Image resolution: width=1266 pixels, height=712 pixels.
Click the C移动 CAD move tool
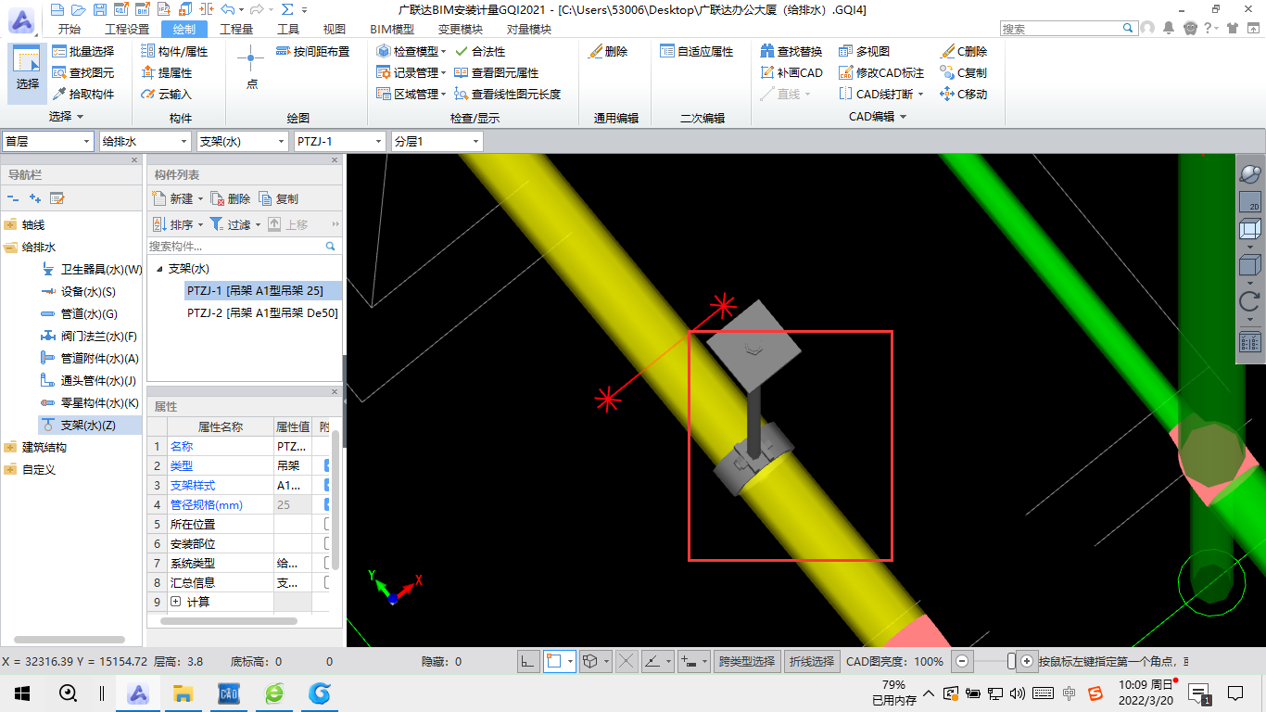click(x=964, y=94)
